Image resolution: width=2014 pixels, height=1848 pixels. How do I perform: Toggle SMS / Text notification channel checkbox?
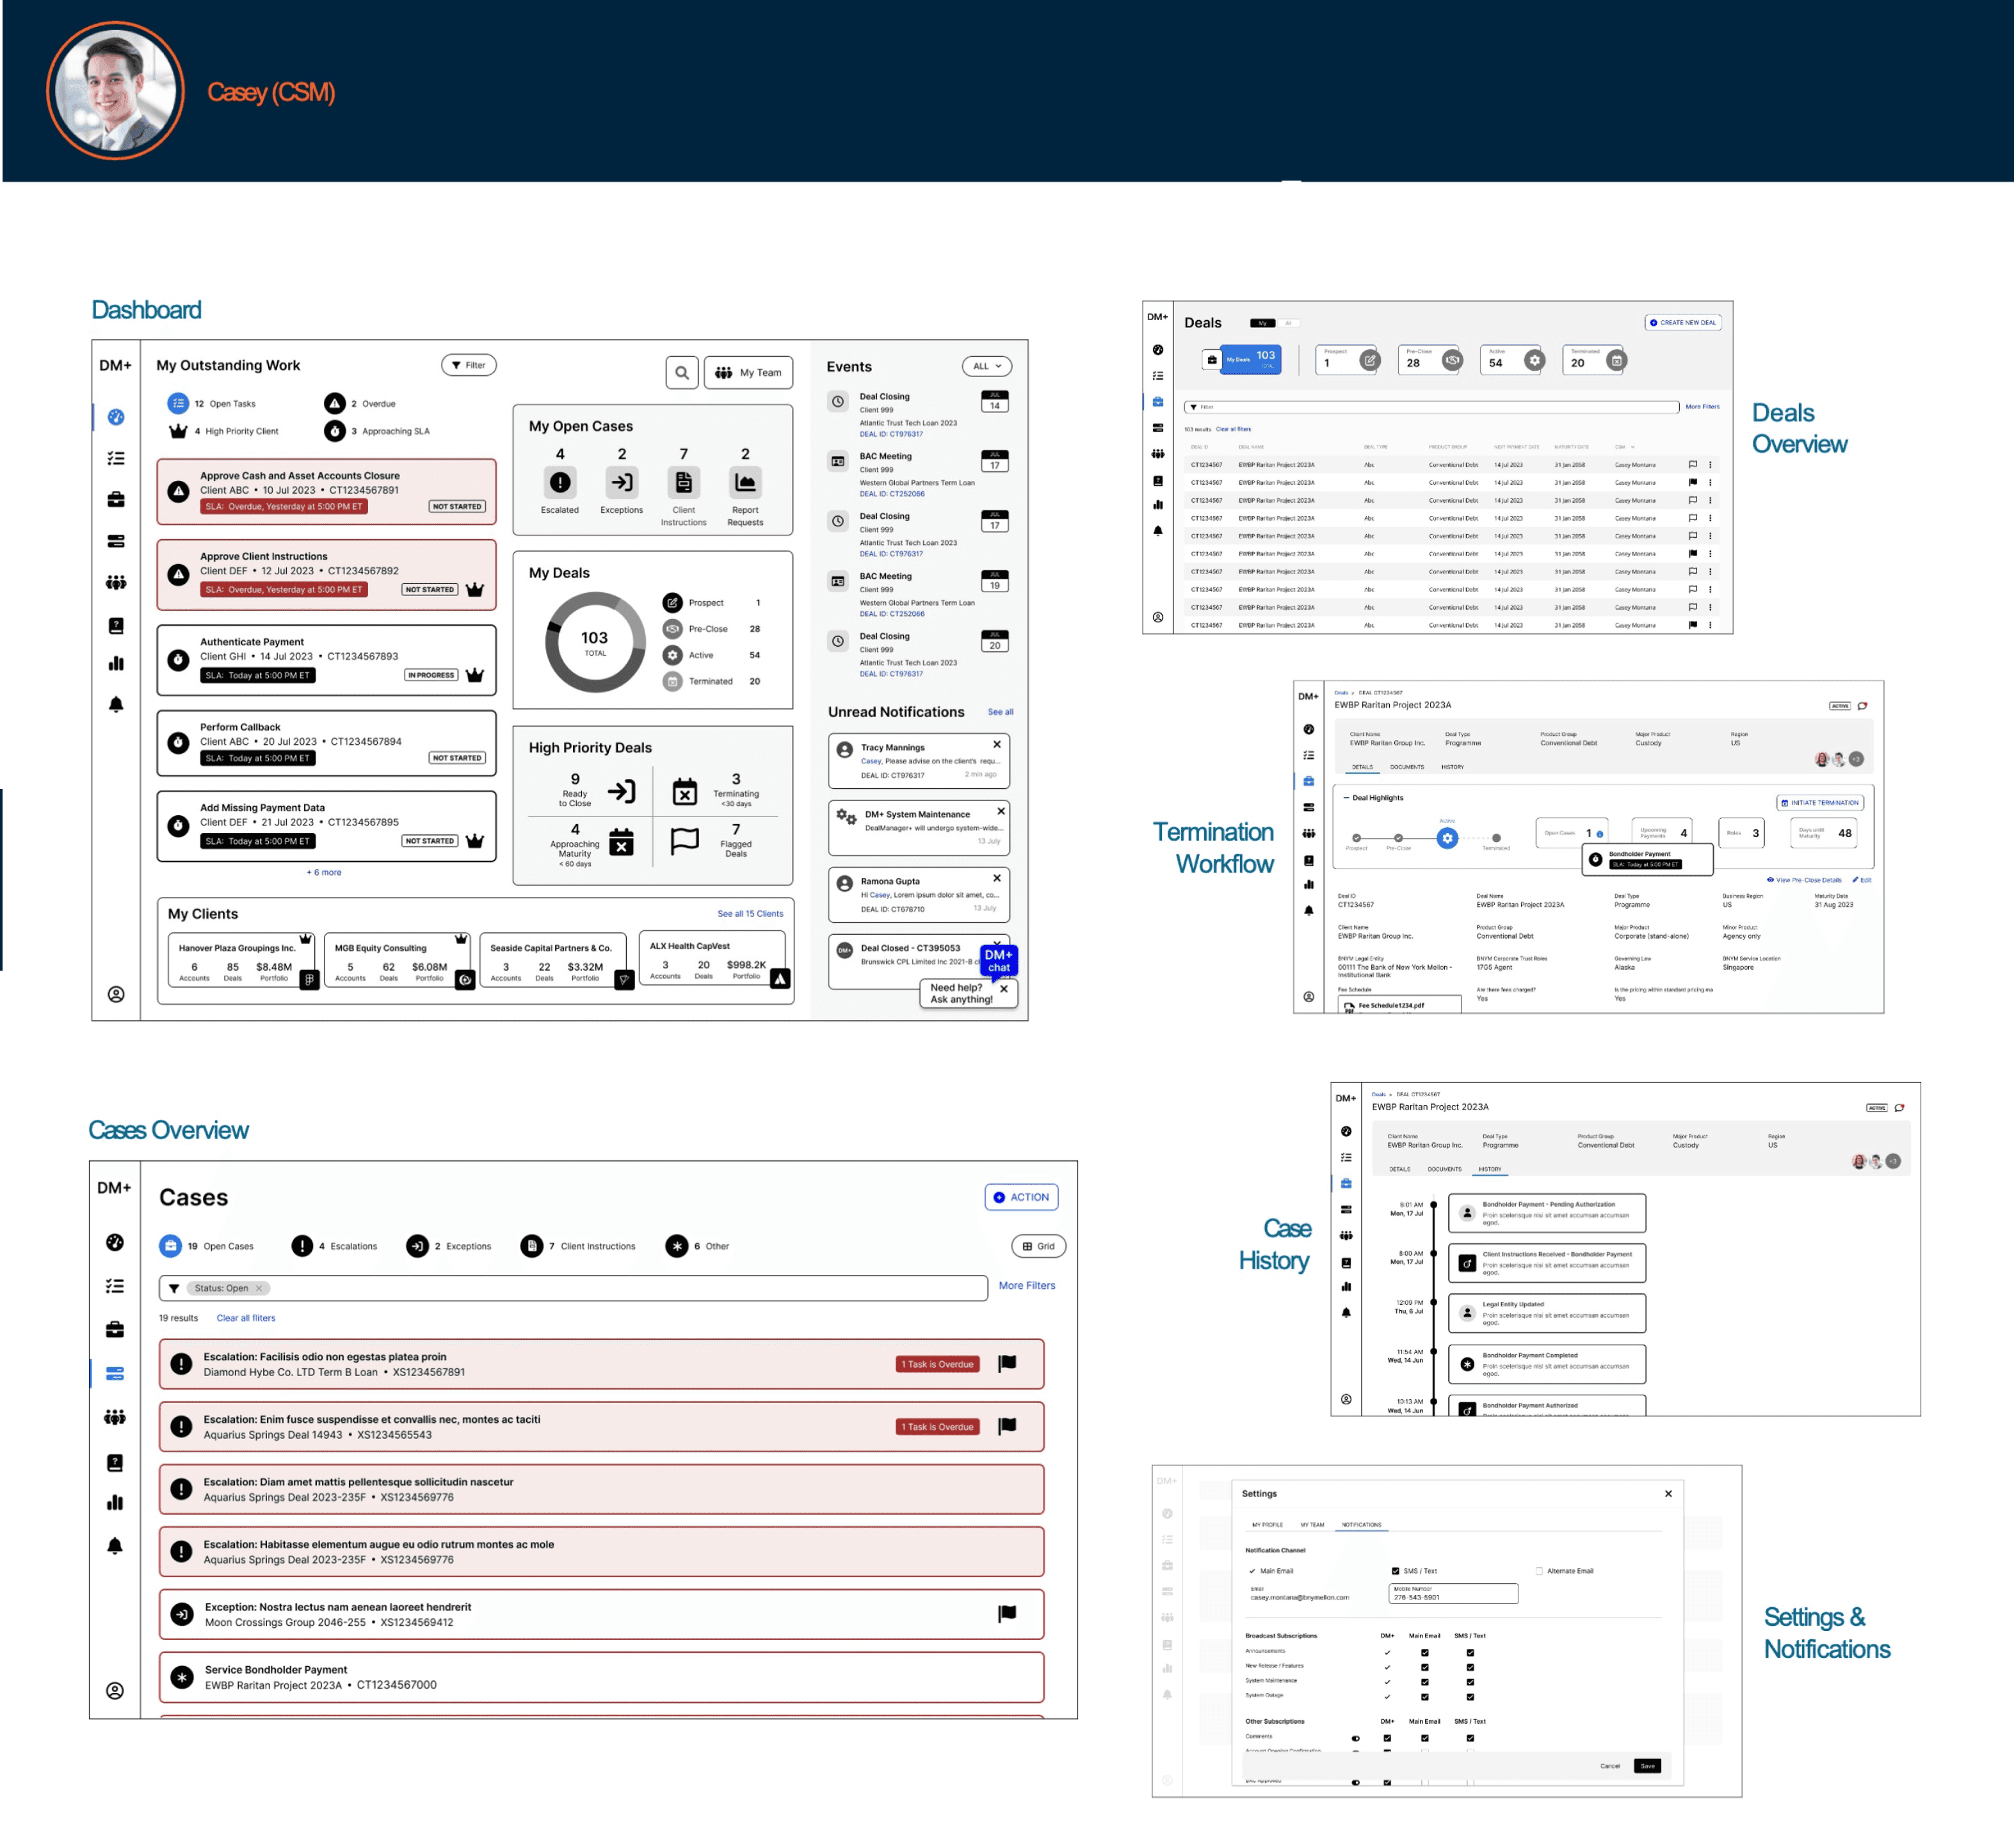pos(1396,1571)
